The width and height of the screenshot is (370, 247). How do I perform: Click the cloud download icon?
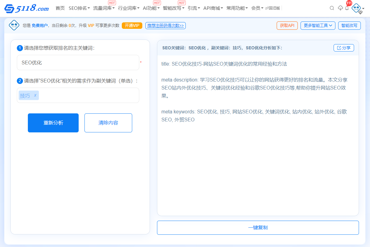coord(340,8)
